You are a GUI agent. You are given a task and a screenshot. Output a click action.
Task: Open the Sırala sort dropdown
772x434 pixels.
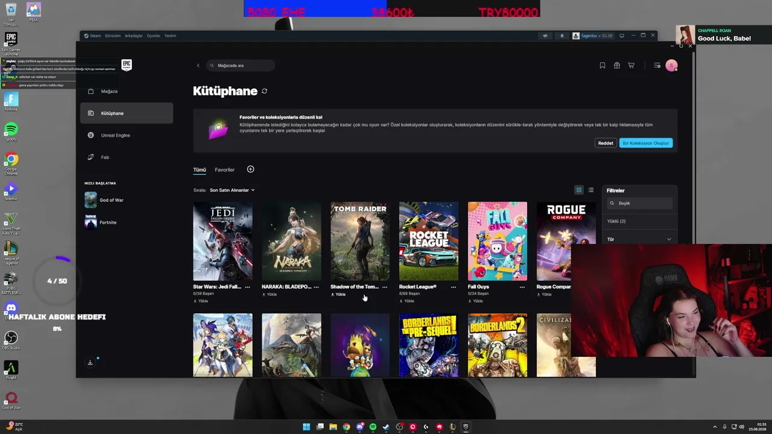point(232,190)
